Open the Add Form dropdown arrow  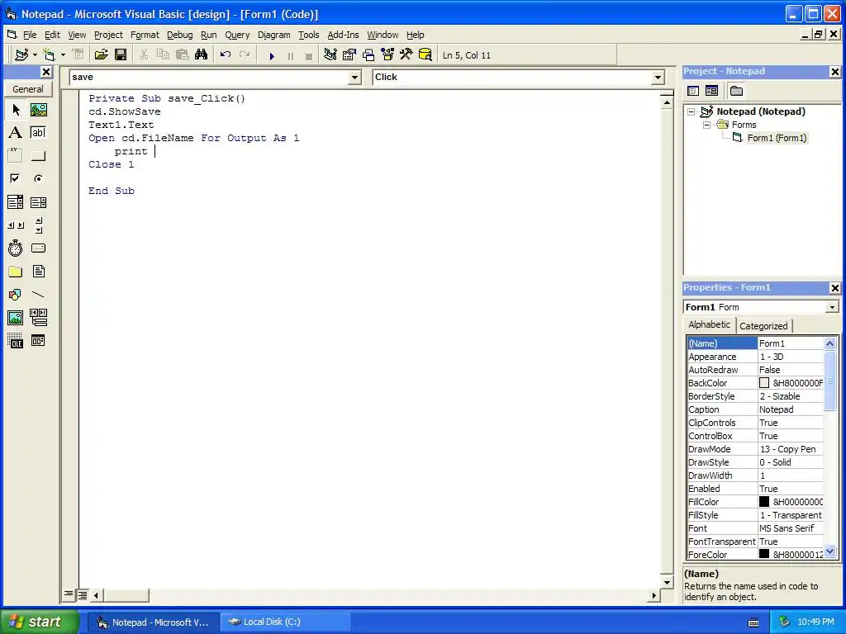click(x=63, y=54)
